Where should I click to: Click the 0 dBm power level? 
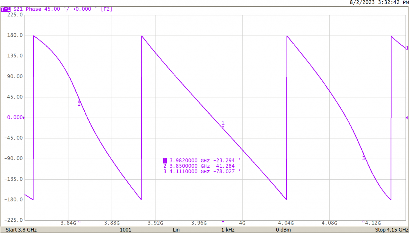tap(283, 230)
